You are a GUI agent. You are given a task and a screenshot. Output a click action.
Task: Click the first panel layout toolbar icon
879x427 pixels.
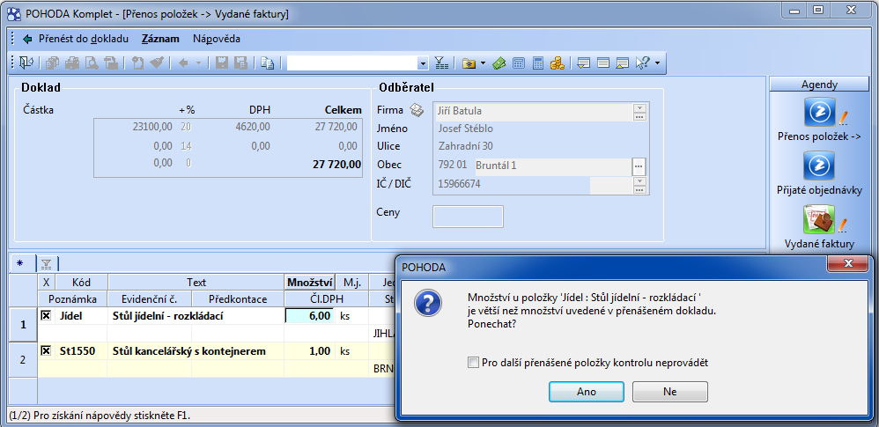[584, 63]
